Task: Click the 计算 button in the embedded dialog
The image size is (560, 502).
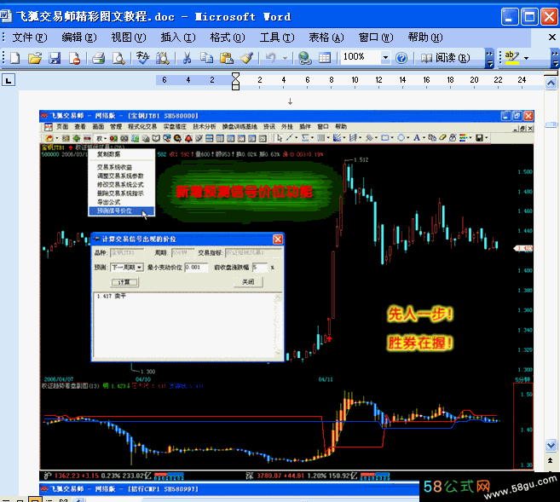Action: click(x=124, y=282)
